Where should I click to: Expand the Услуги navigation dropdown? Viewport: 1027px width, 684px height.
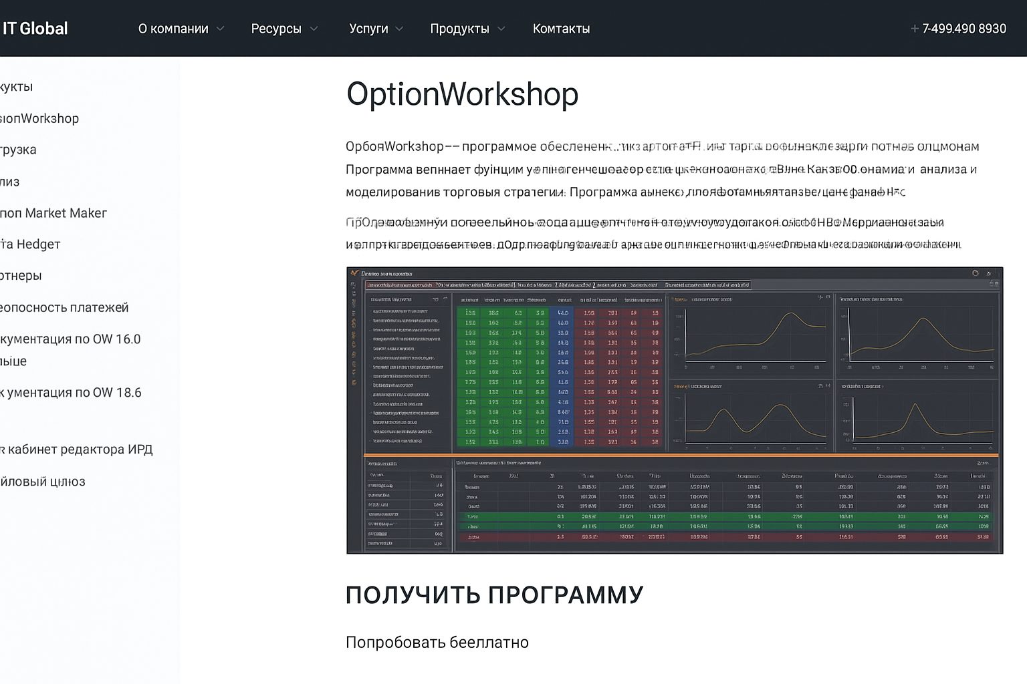376,29
